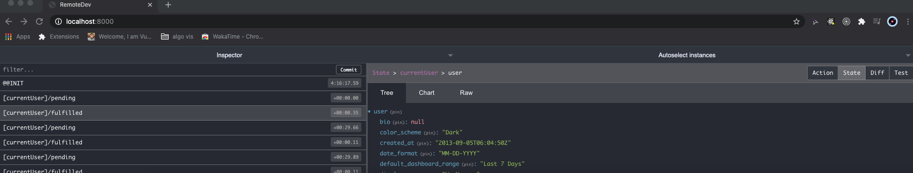Switch inspector to Diff view
This screenshot has width=913, height=173.
(x=877, y=73)
